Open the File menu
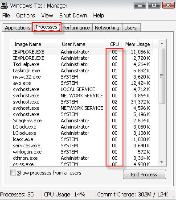The width and height of the screenshot is (176, 200). tap(6, 16)
